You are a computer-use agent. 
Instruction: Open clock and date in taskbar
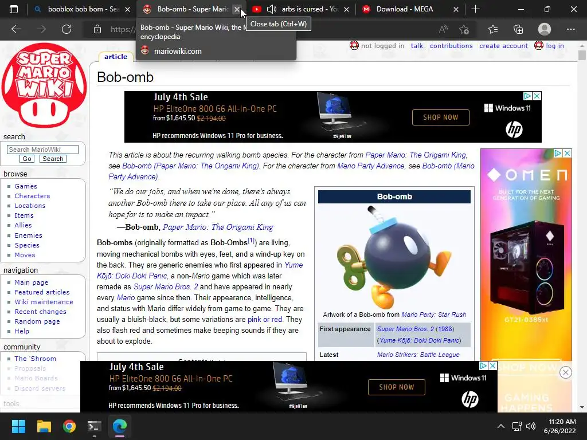click(559, 426)
